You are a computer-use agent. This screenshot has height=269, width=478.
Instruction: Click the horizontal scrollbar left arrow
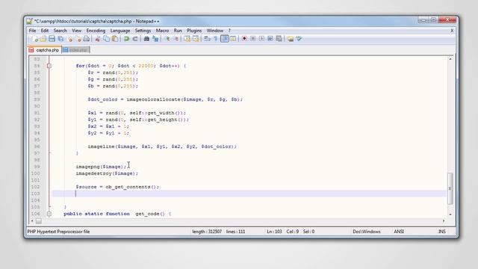32,220
